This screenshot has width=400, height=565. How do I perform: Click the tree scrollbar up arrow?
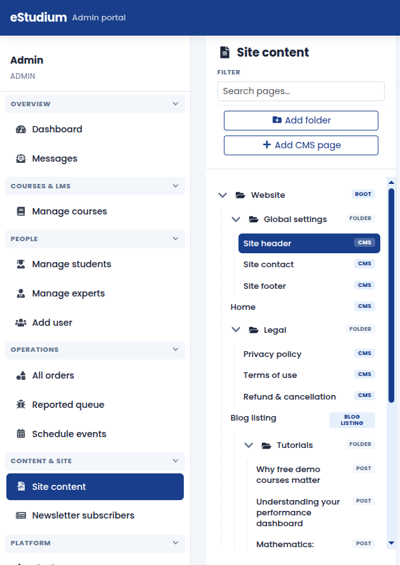[x=391, y=183]
